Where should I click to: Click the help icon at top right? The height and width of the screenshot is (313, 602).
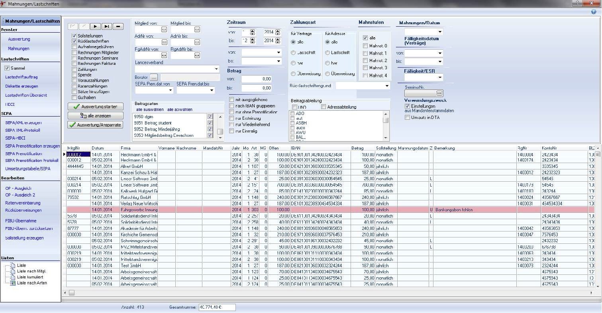click(x=594, y=12)
